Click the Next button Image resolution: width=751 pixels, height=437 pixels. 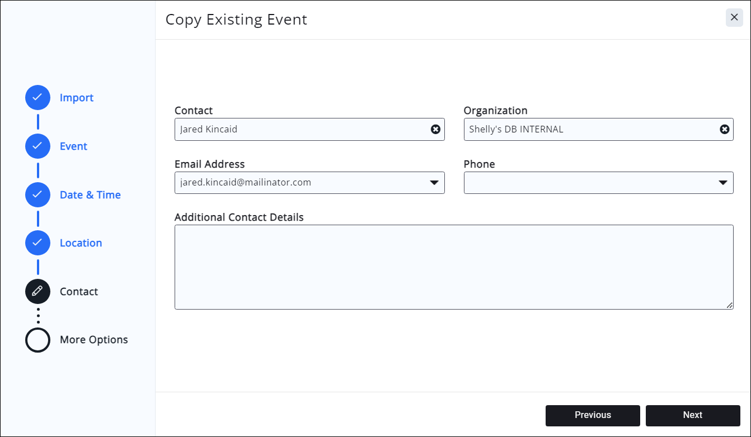pos(692,415)
